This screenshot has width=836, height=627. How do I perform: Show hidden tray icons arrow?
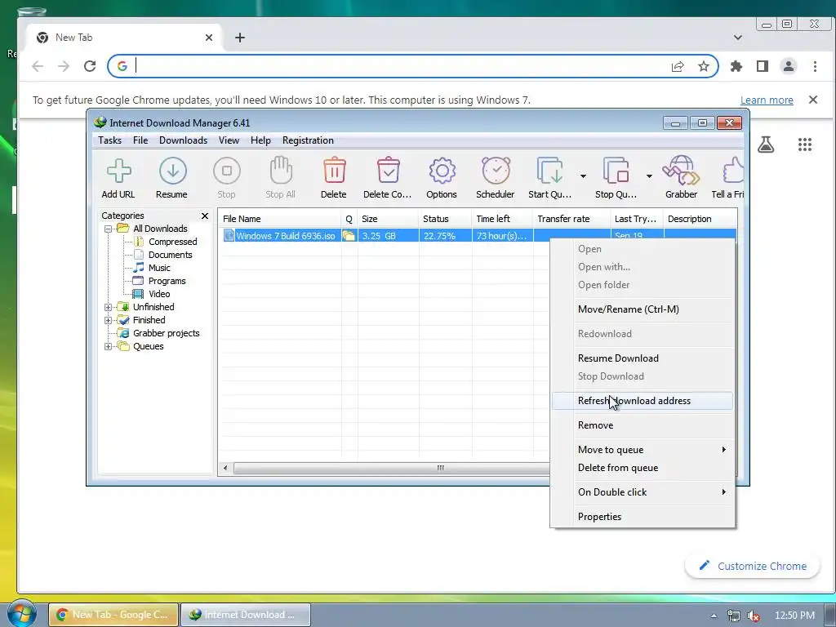click(714, 616)
